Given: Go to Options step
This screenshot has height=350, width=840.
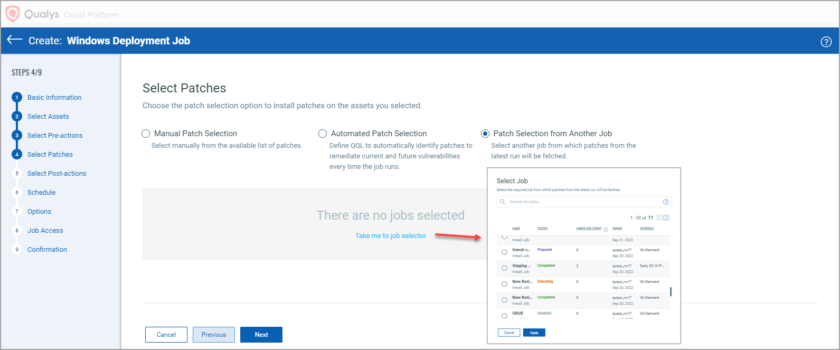Looking at the screenshot, I should [39, 211].
